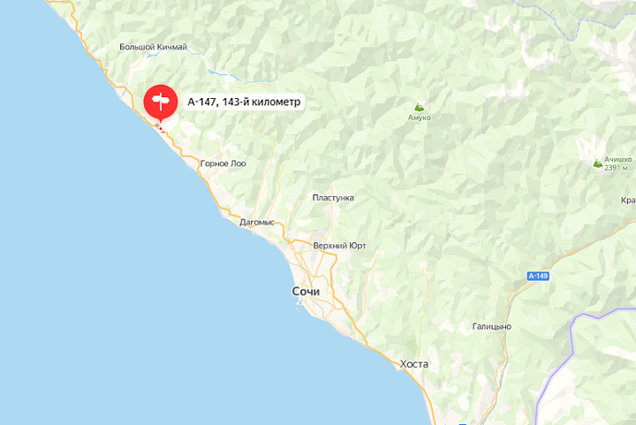Click the small red dot under pin
636x425 pixels.
(x=161, y=129)
